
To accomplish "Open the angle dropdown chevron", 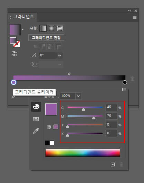I will 59,55.
